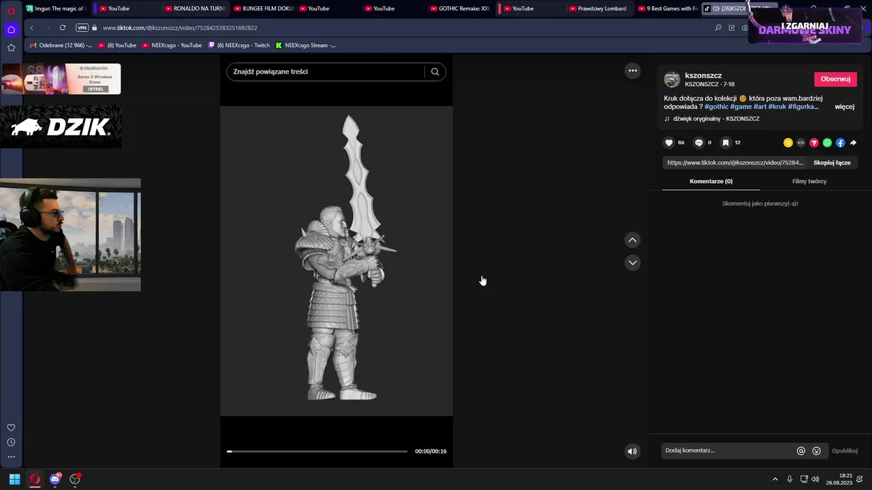Viewport: 872px width, 490px height.
Task: Switch to BUNGEE FILM DOKU tab
Action: point(263,9)
